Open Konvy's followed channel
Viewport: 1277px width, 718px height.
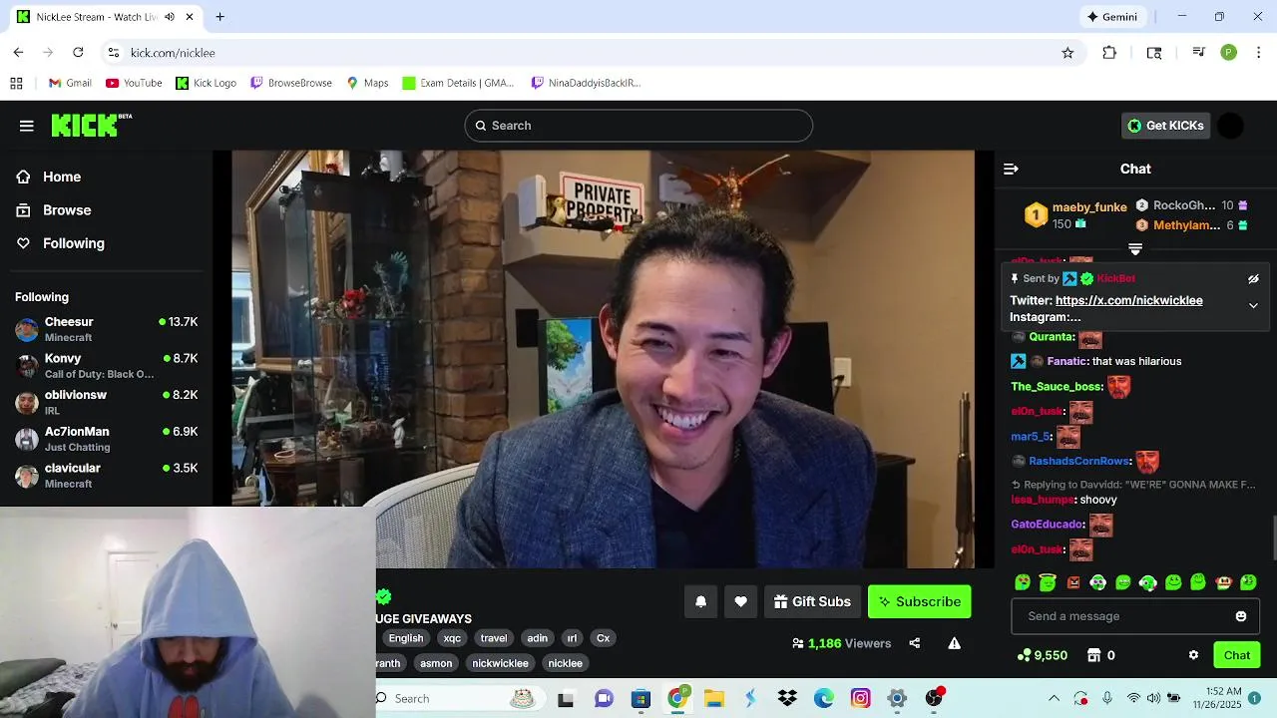(x=106, y=366)
